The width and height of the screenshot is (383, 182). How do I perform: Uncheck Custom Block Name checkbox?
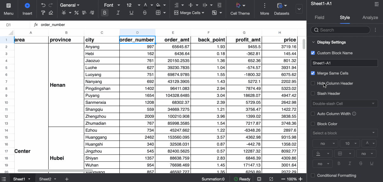click(x=313, y=53)
